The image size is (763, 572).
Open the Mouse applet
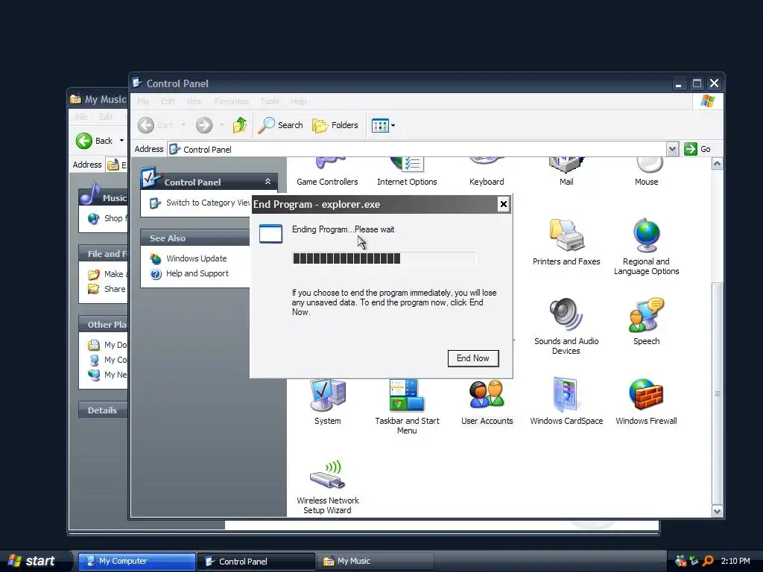coord(646,172)
